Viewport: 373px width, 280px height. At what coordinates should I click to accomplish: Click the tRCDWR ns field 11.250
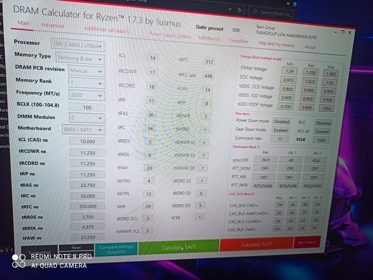coord(87,153)
